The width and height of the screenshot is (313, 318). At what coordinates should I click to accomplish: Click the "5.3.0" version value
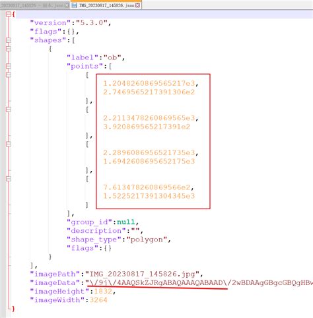(92, 23)
